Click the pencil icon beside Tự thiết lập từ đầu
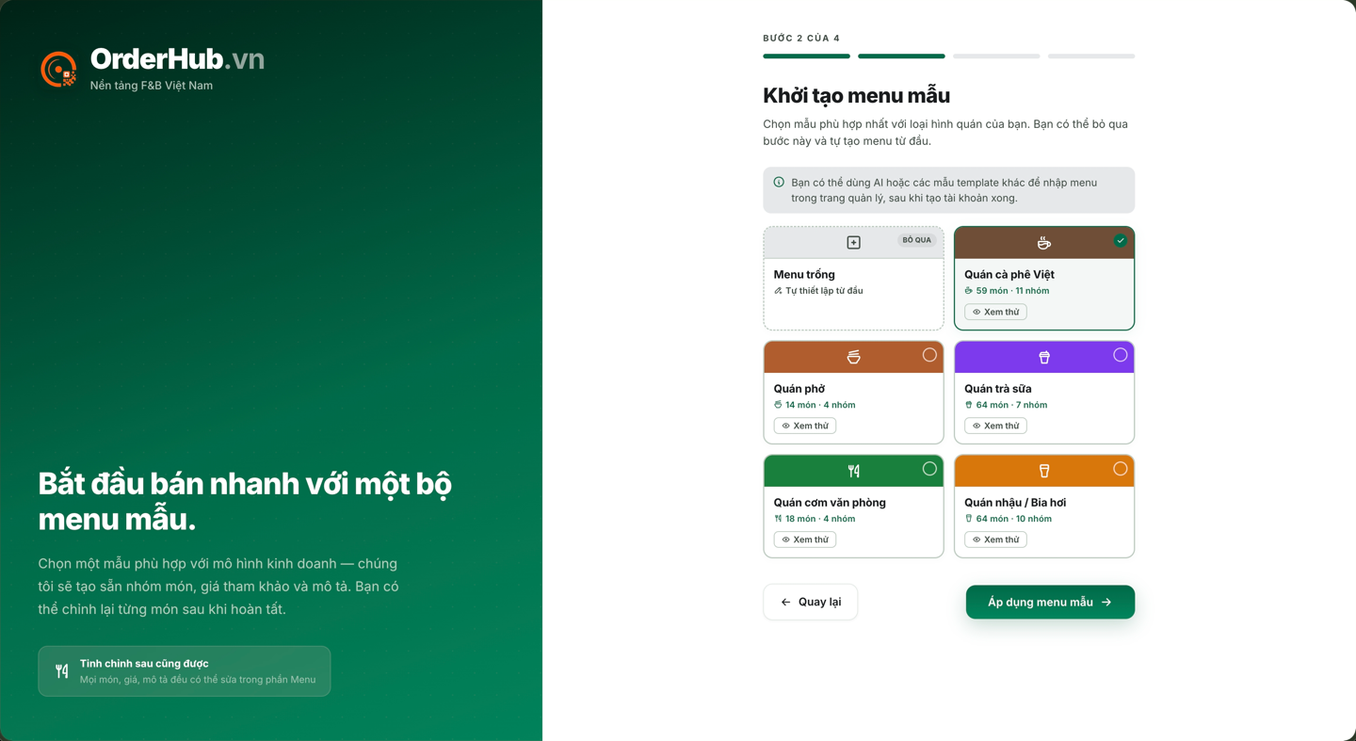Screen dimensions: 1356x741 pyautogui.click(x=778, y=291)
